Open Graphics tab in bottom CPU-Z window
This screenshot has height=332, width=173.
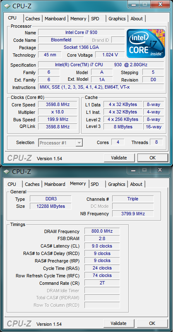pyautogui.click(x=116, y=184)
